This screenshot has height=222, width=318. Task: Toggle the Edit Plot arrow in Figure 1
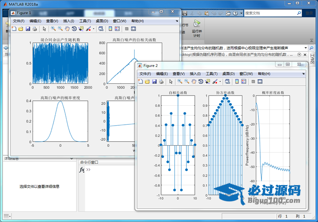click(44, 29)
